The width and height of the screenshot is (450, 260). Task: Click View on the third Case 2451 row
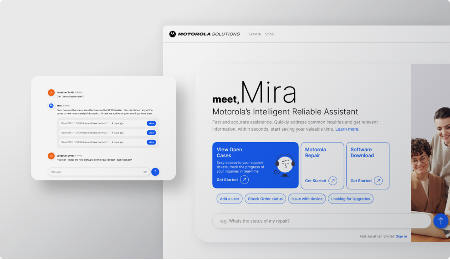(x=151, y=142)
